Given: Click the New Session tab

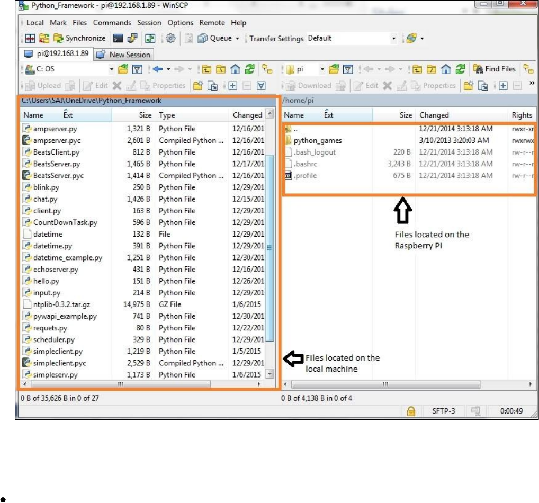Looking at the screenshot, I should click(124, 55).
